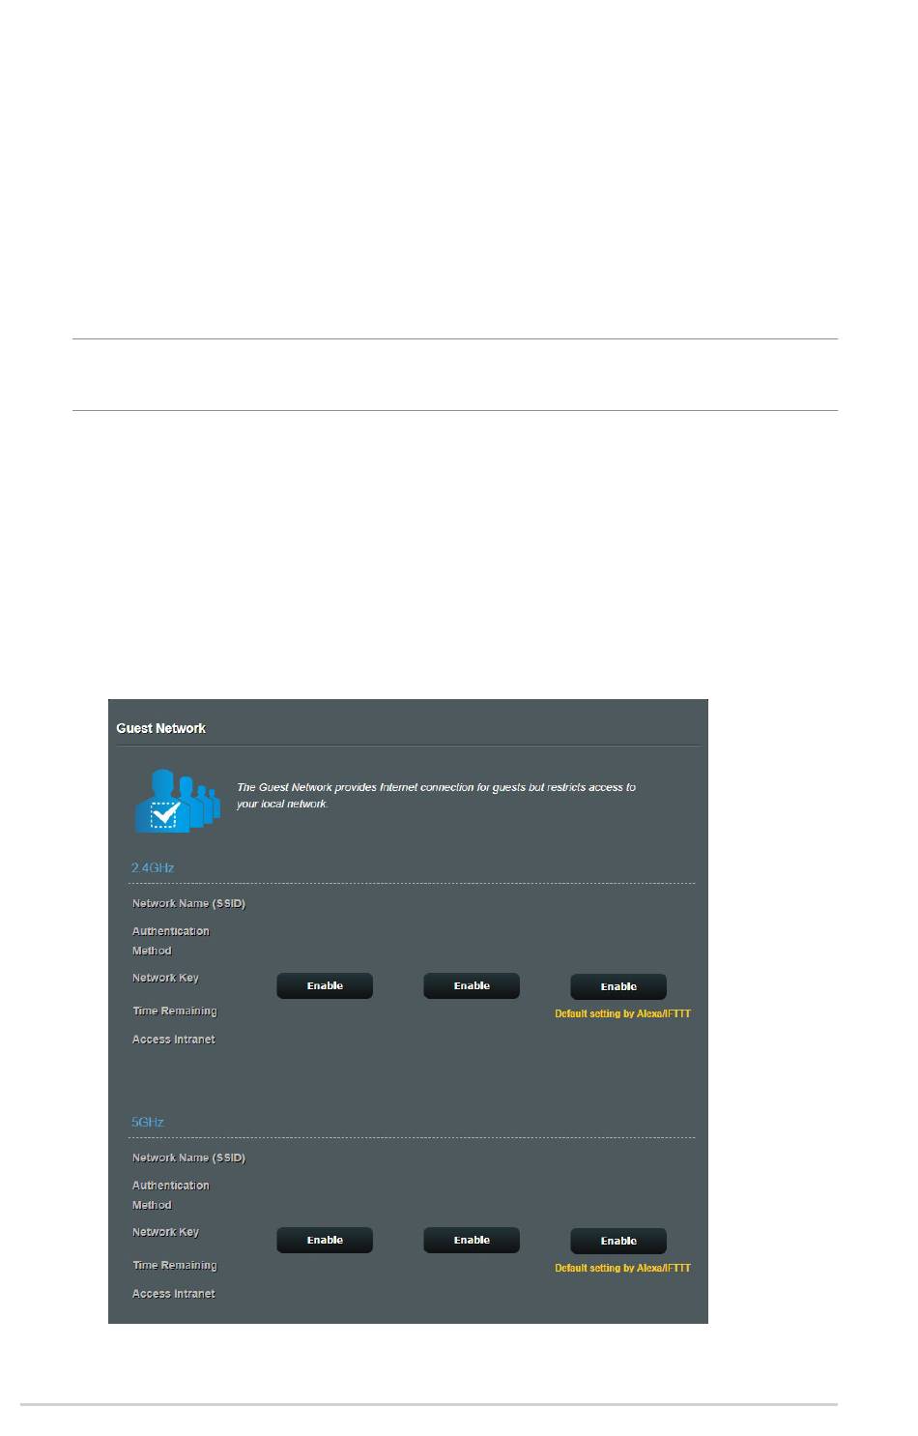918x1436 pixels.
Task: Select the "2.4GHz" section heading
Action: coord(153,867)
